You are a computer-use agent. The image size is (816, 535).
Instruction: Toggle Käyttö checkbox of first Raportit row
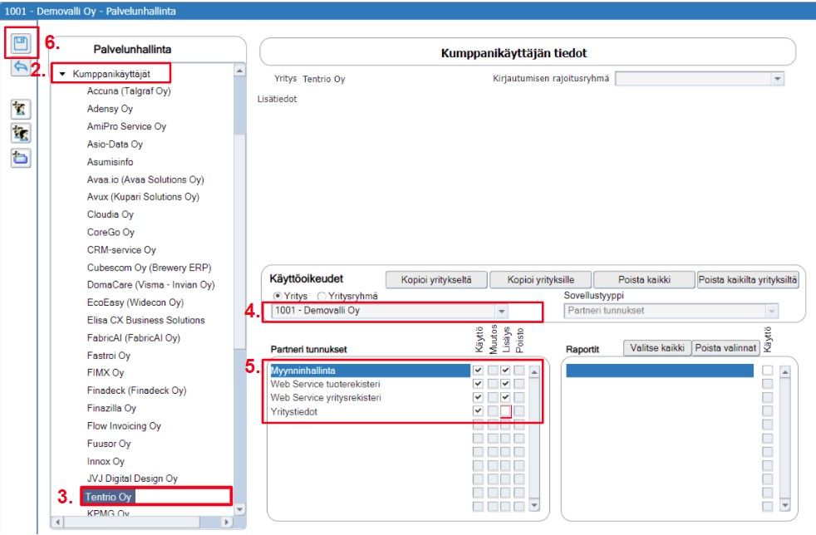click(x=767, y=370)
